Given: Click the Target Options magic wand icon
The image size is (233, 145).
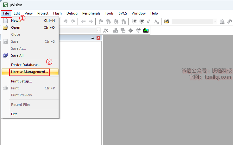Looking at the screenshot, I should [106, 30].
